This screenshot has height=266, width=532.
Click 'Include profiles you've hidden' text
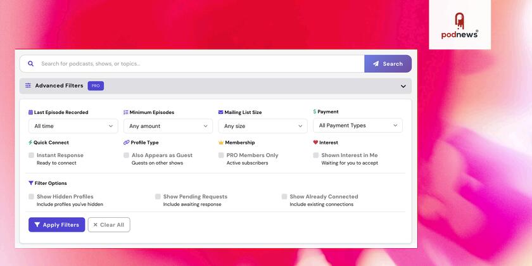(x=70, y=204)
